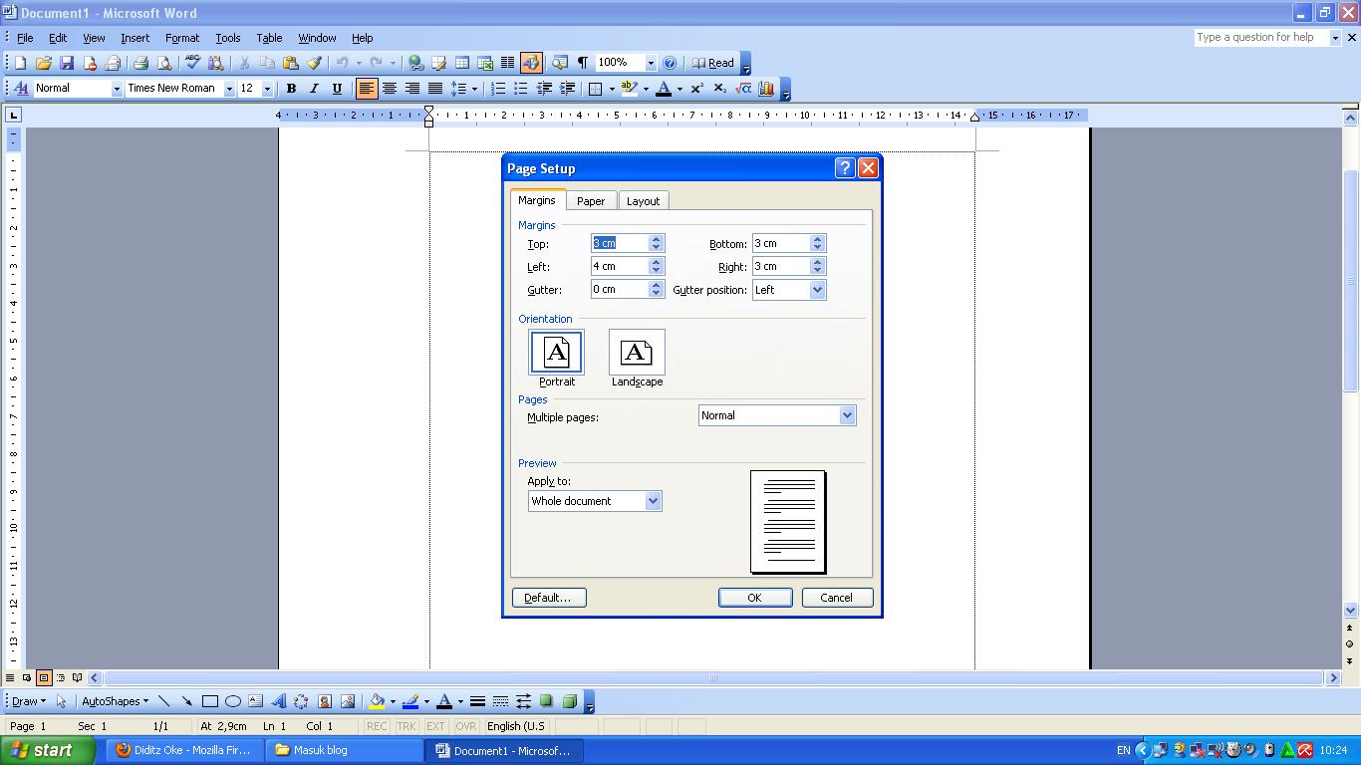This screenshot has width=1361, height=765.
Task: Open the Apply to dropdown
Action: pyautogui.click(x=654, y=501)
